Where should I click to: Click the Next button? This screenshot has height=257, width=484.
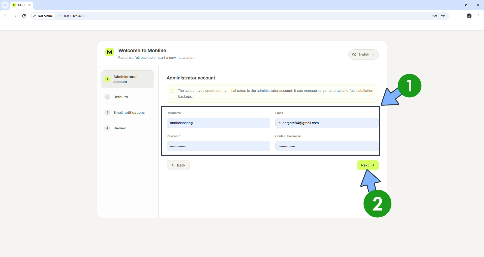[x=368, y=165]
